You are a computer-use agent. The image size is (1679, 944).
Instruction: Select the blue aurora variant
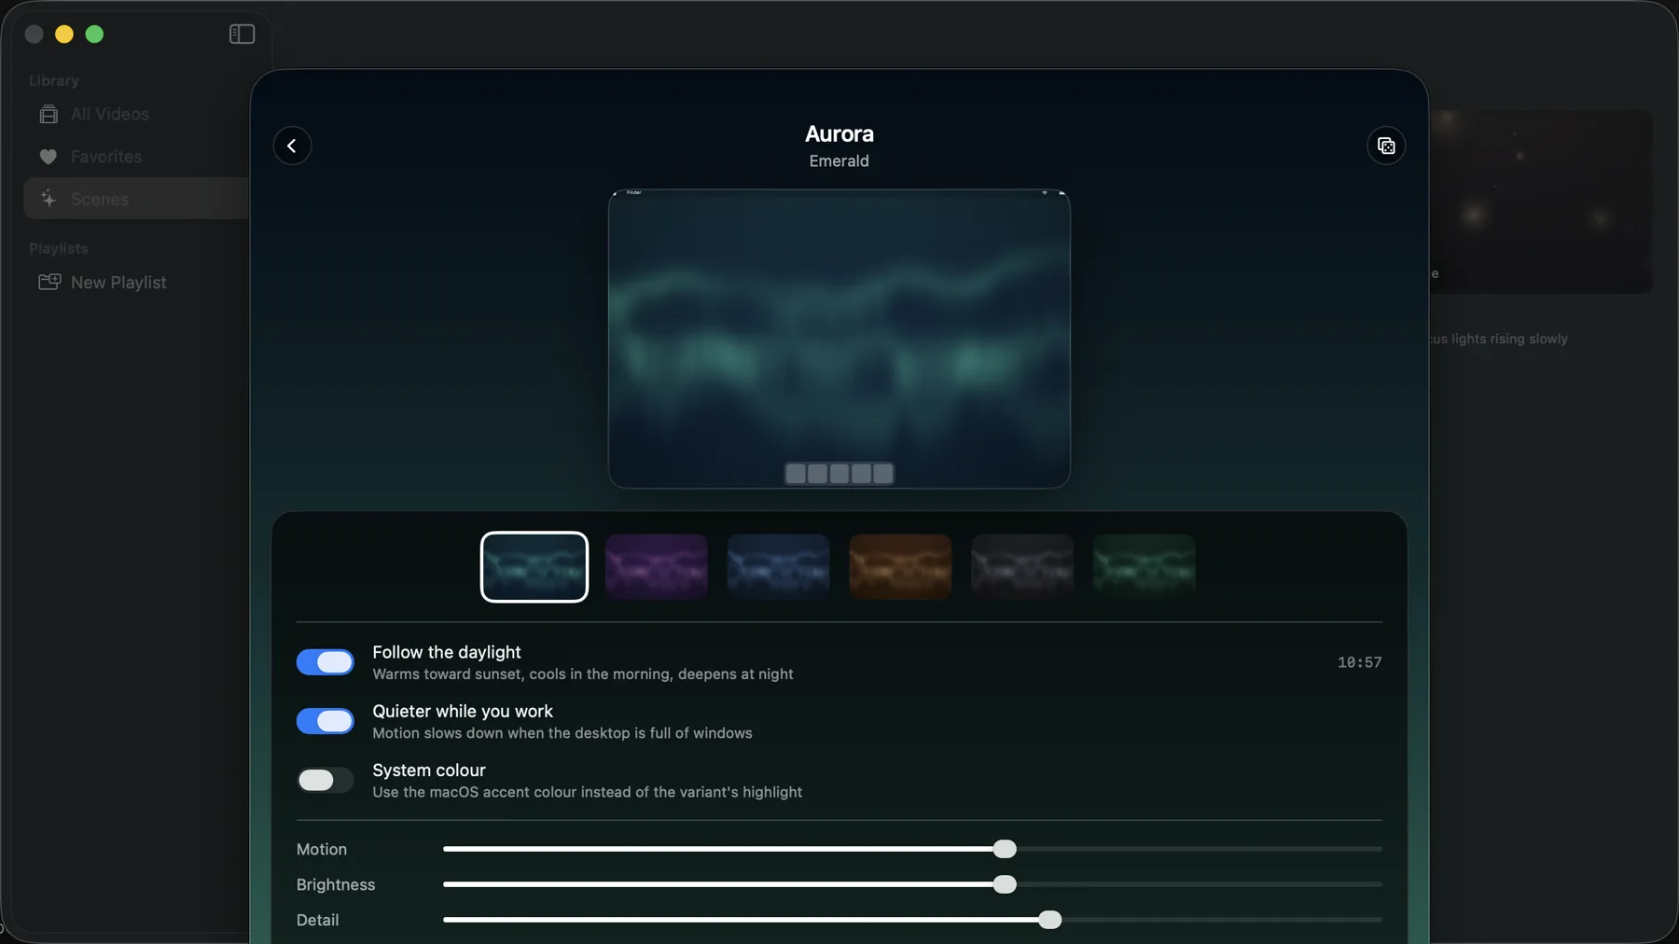[x=779, y=567]
